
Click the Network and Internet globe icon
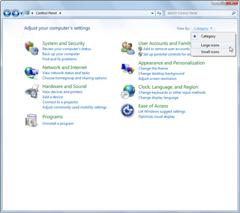[x=31, y=73]
